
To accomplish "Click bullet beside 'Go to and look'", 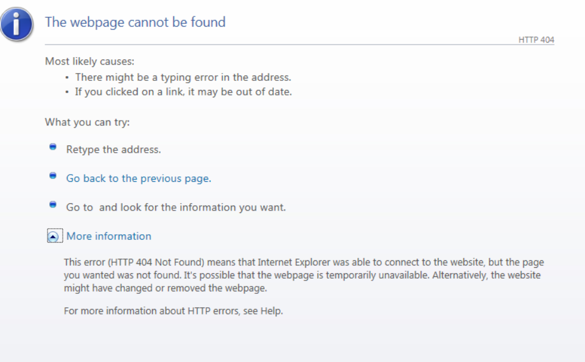I will [x=53, y=204].
